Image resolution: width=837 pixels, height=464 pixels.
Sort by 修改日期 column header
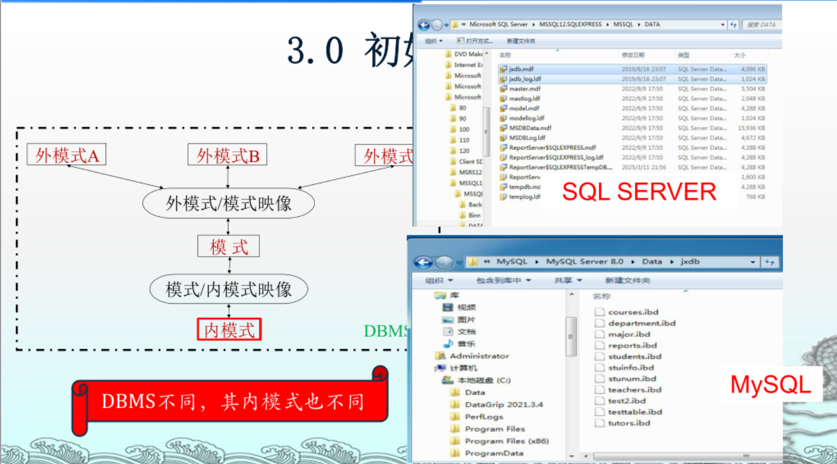(x=633, y=55)
